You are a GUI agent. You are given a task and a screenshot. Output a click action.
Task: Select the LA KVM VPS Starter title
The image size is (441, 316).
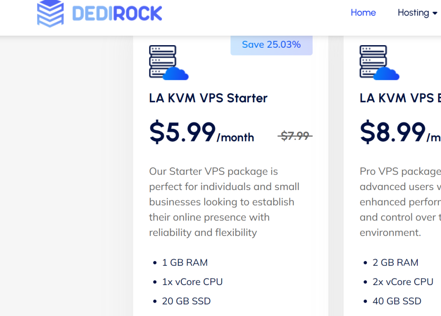click(x=208, y=98)
